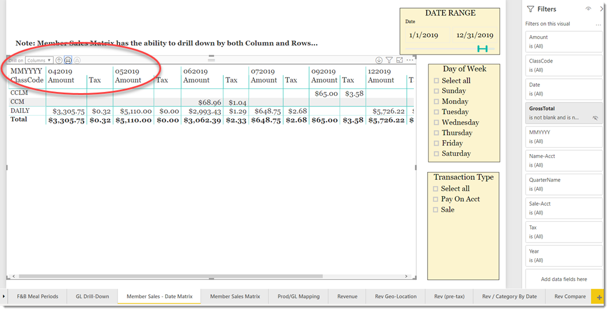Collapse Filters pane with chevron arrow
This screenshot has width=609, height=311.
pyautogui.click(x=602, y=9)
